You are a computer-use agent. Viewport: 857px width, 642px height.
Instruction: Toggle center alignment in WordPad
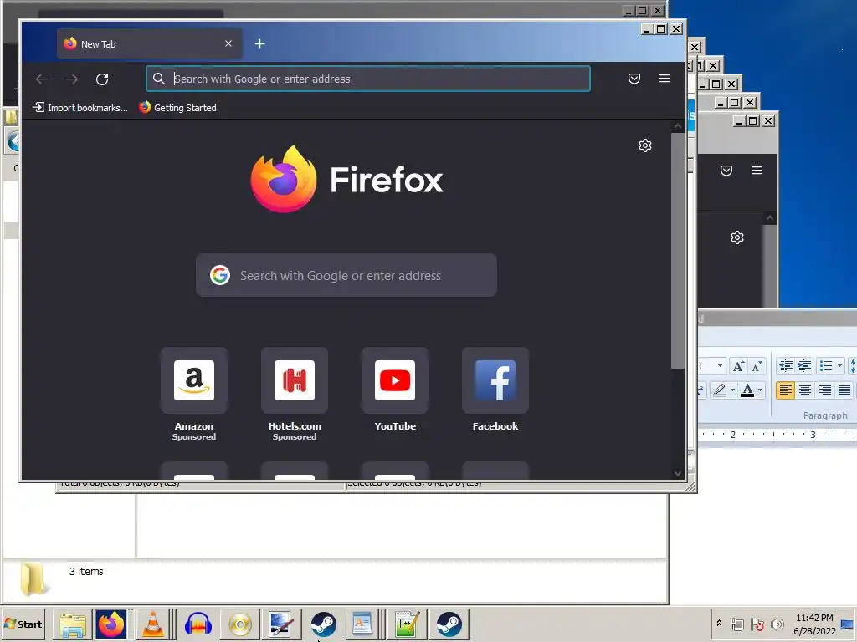(x=805, y=390)
